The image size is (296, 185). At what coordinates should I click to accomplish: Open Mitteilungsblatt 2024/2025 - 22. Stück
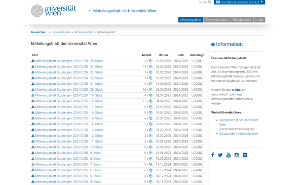pos(69,78)
